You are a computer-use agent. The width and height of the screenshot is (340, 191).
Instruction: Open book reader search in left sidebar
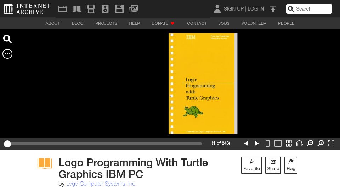7,39
